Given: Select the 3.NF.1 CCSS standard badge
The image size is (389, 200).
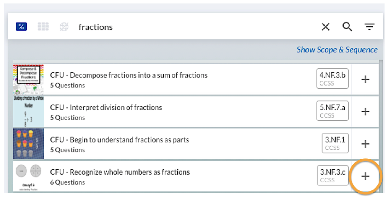Looking at the screenshot, I should tap(335, 143).
